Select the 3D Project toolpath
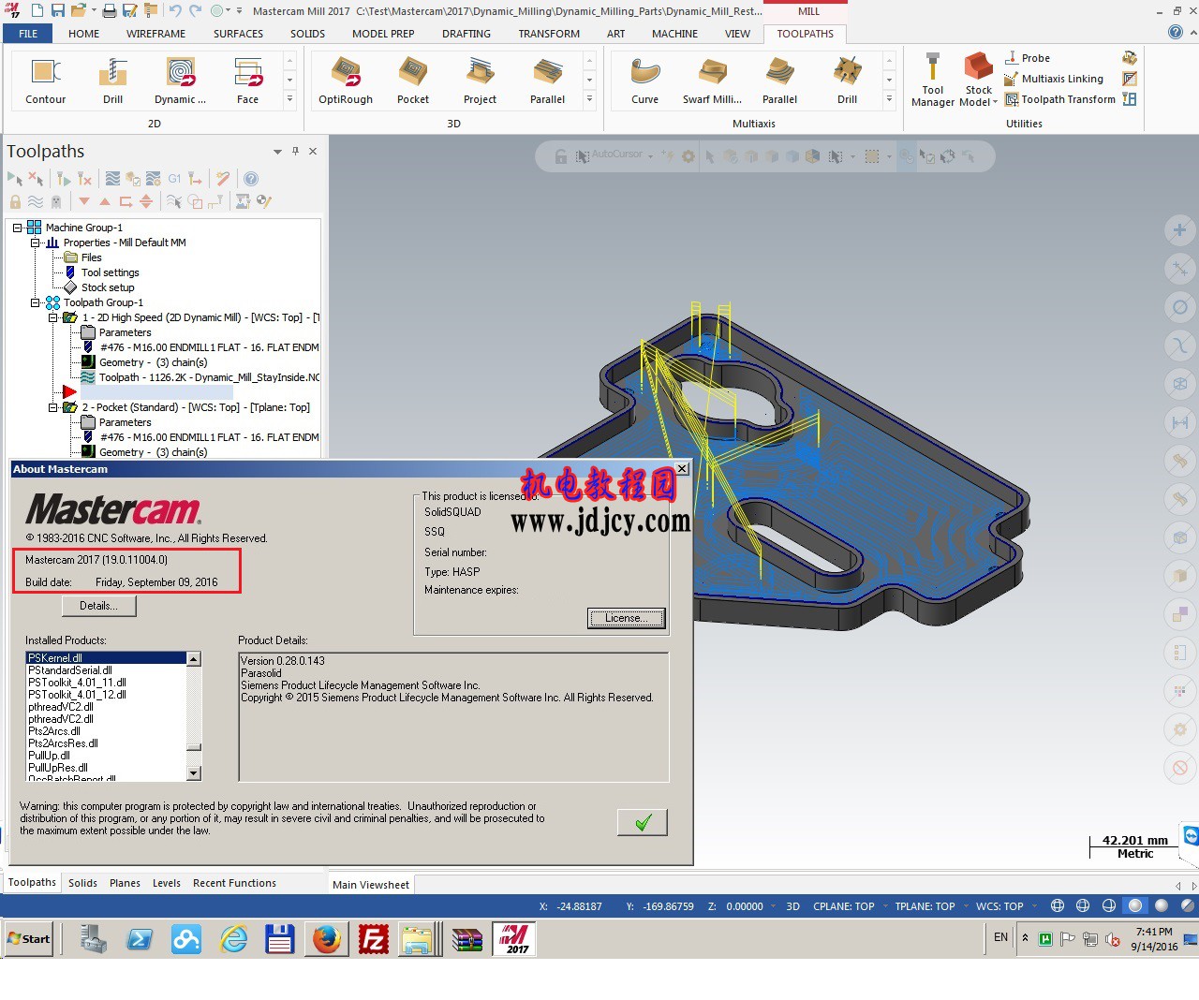1199x1000 pixels. (x=480, y=81)
